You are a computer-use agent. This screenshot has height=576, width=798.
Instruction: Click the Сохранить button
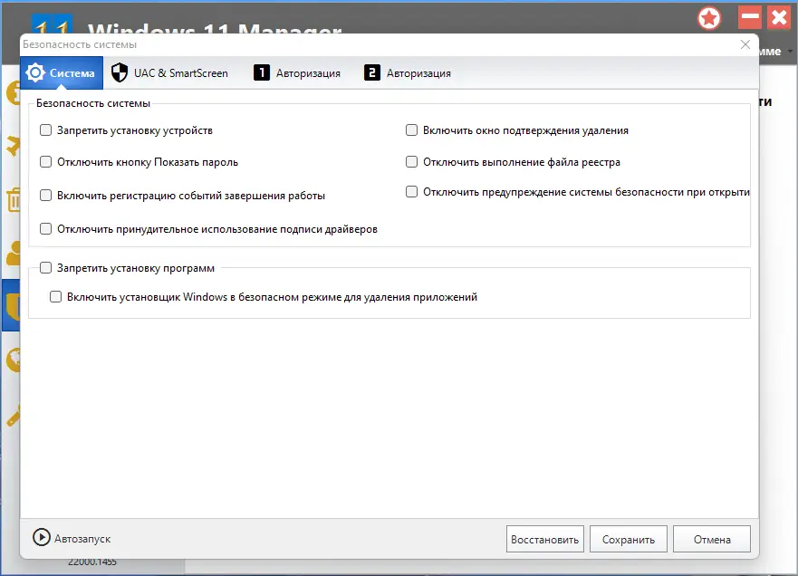point(628,540)
